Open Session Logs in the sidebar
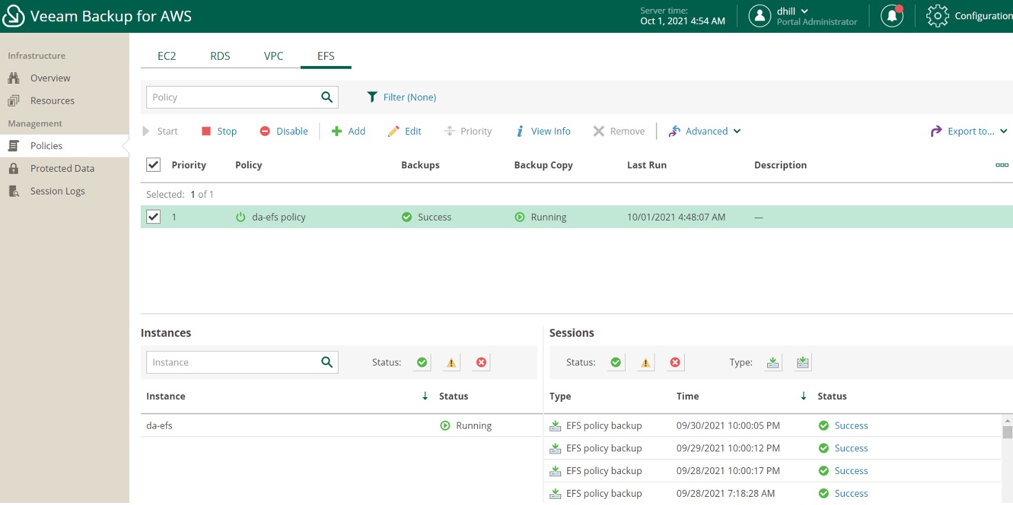1013x505 pixels. (58, 191)
